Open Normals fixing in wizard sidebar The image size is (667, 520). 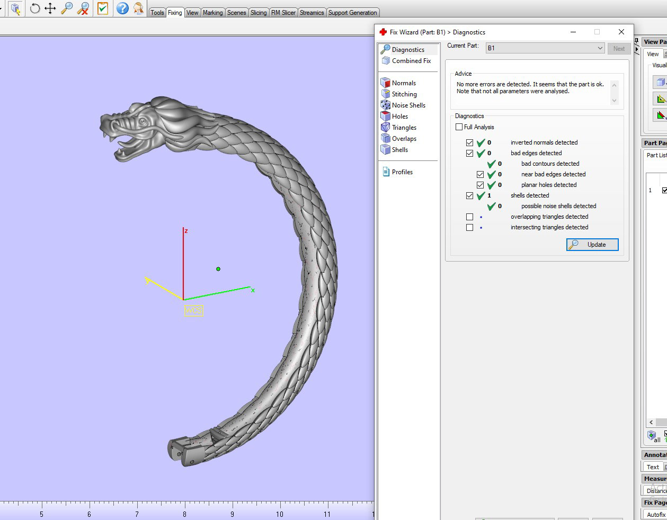point(404,83)
